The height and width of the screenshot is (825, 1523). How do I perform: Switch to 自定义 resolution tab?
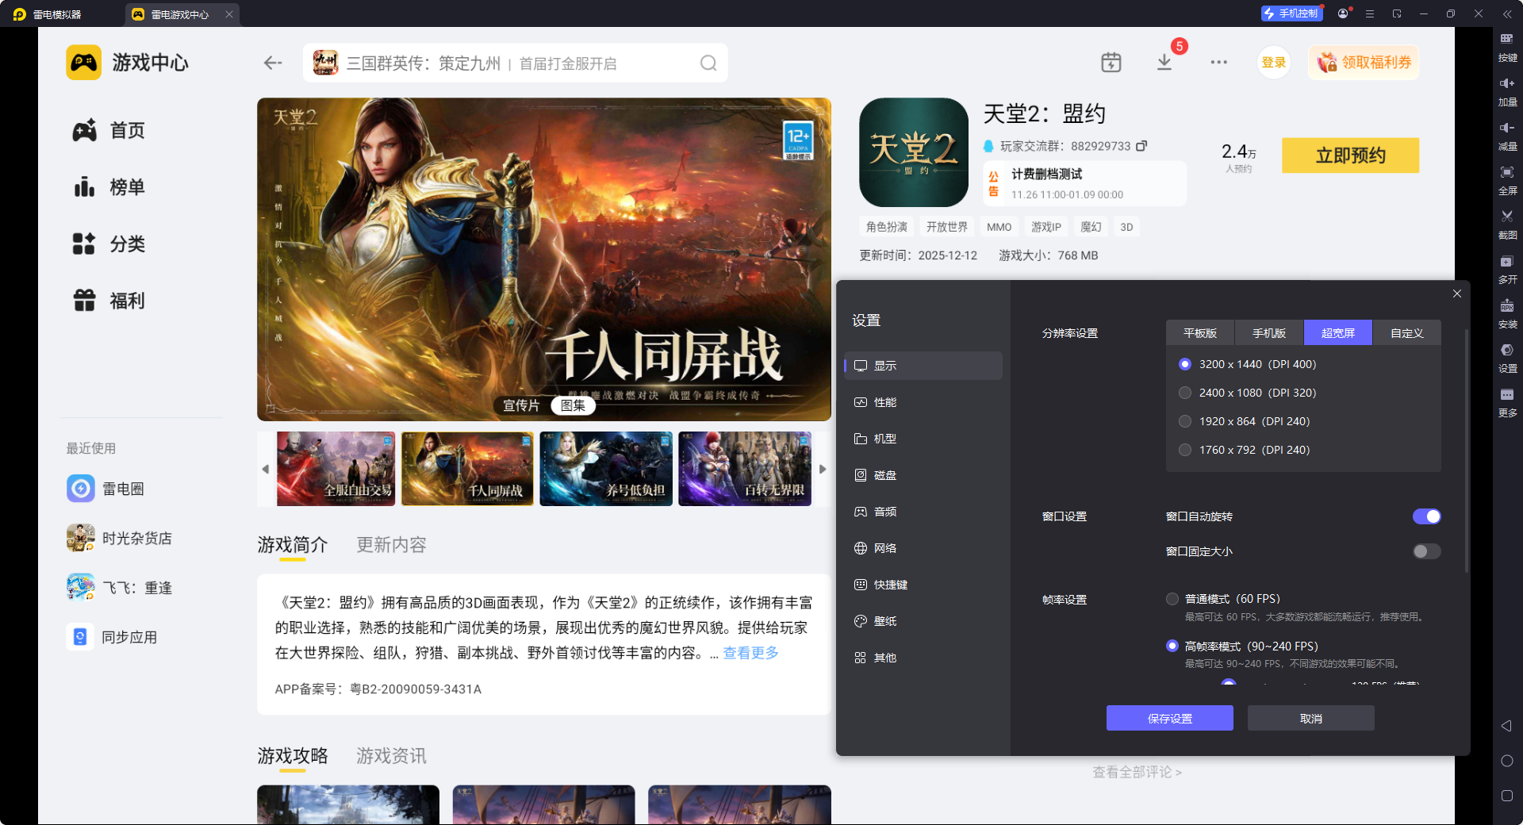(1407, 333)
